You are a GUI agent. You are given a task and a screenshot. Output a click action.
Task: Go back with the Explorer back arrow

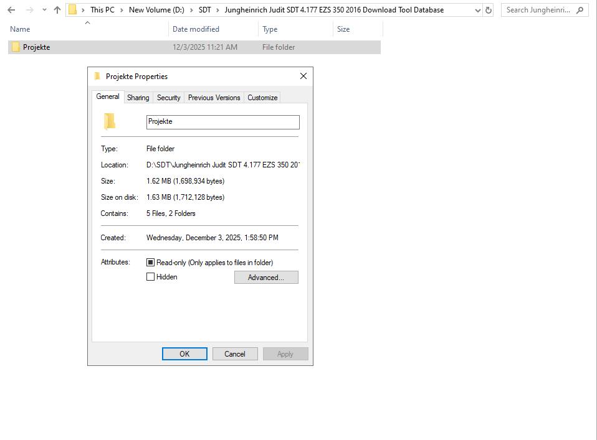pyautogui.click(x=11, y=10)
